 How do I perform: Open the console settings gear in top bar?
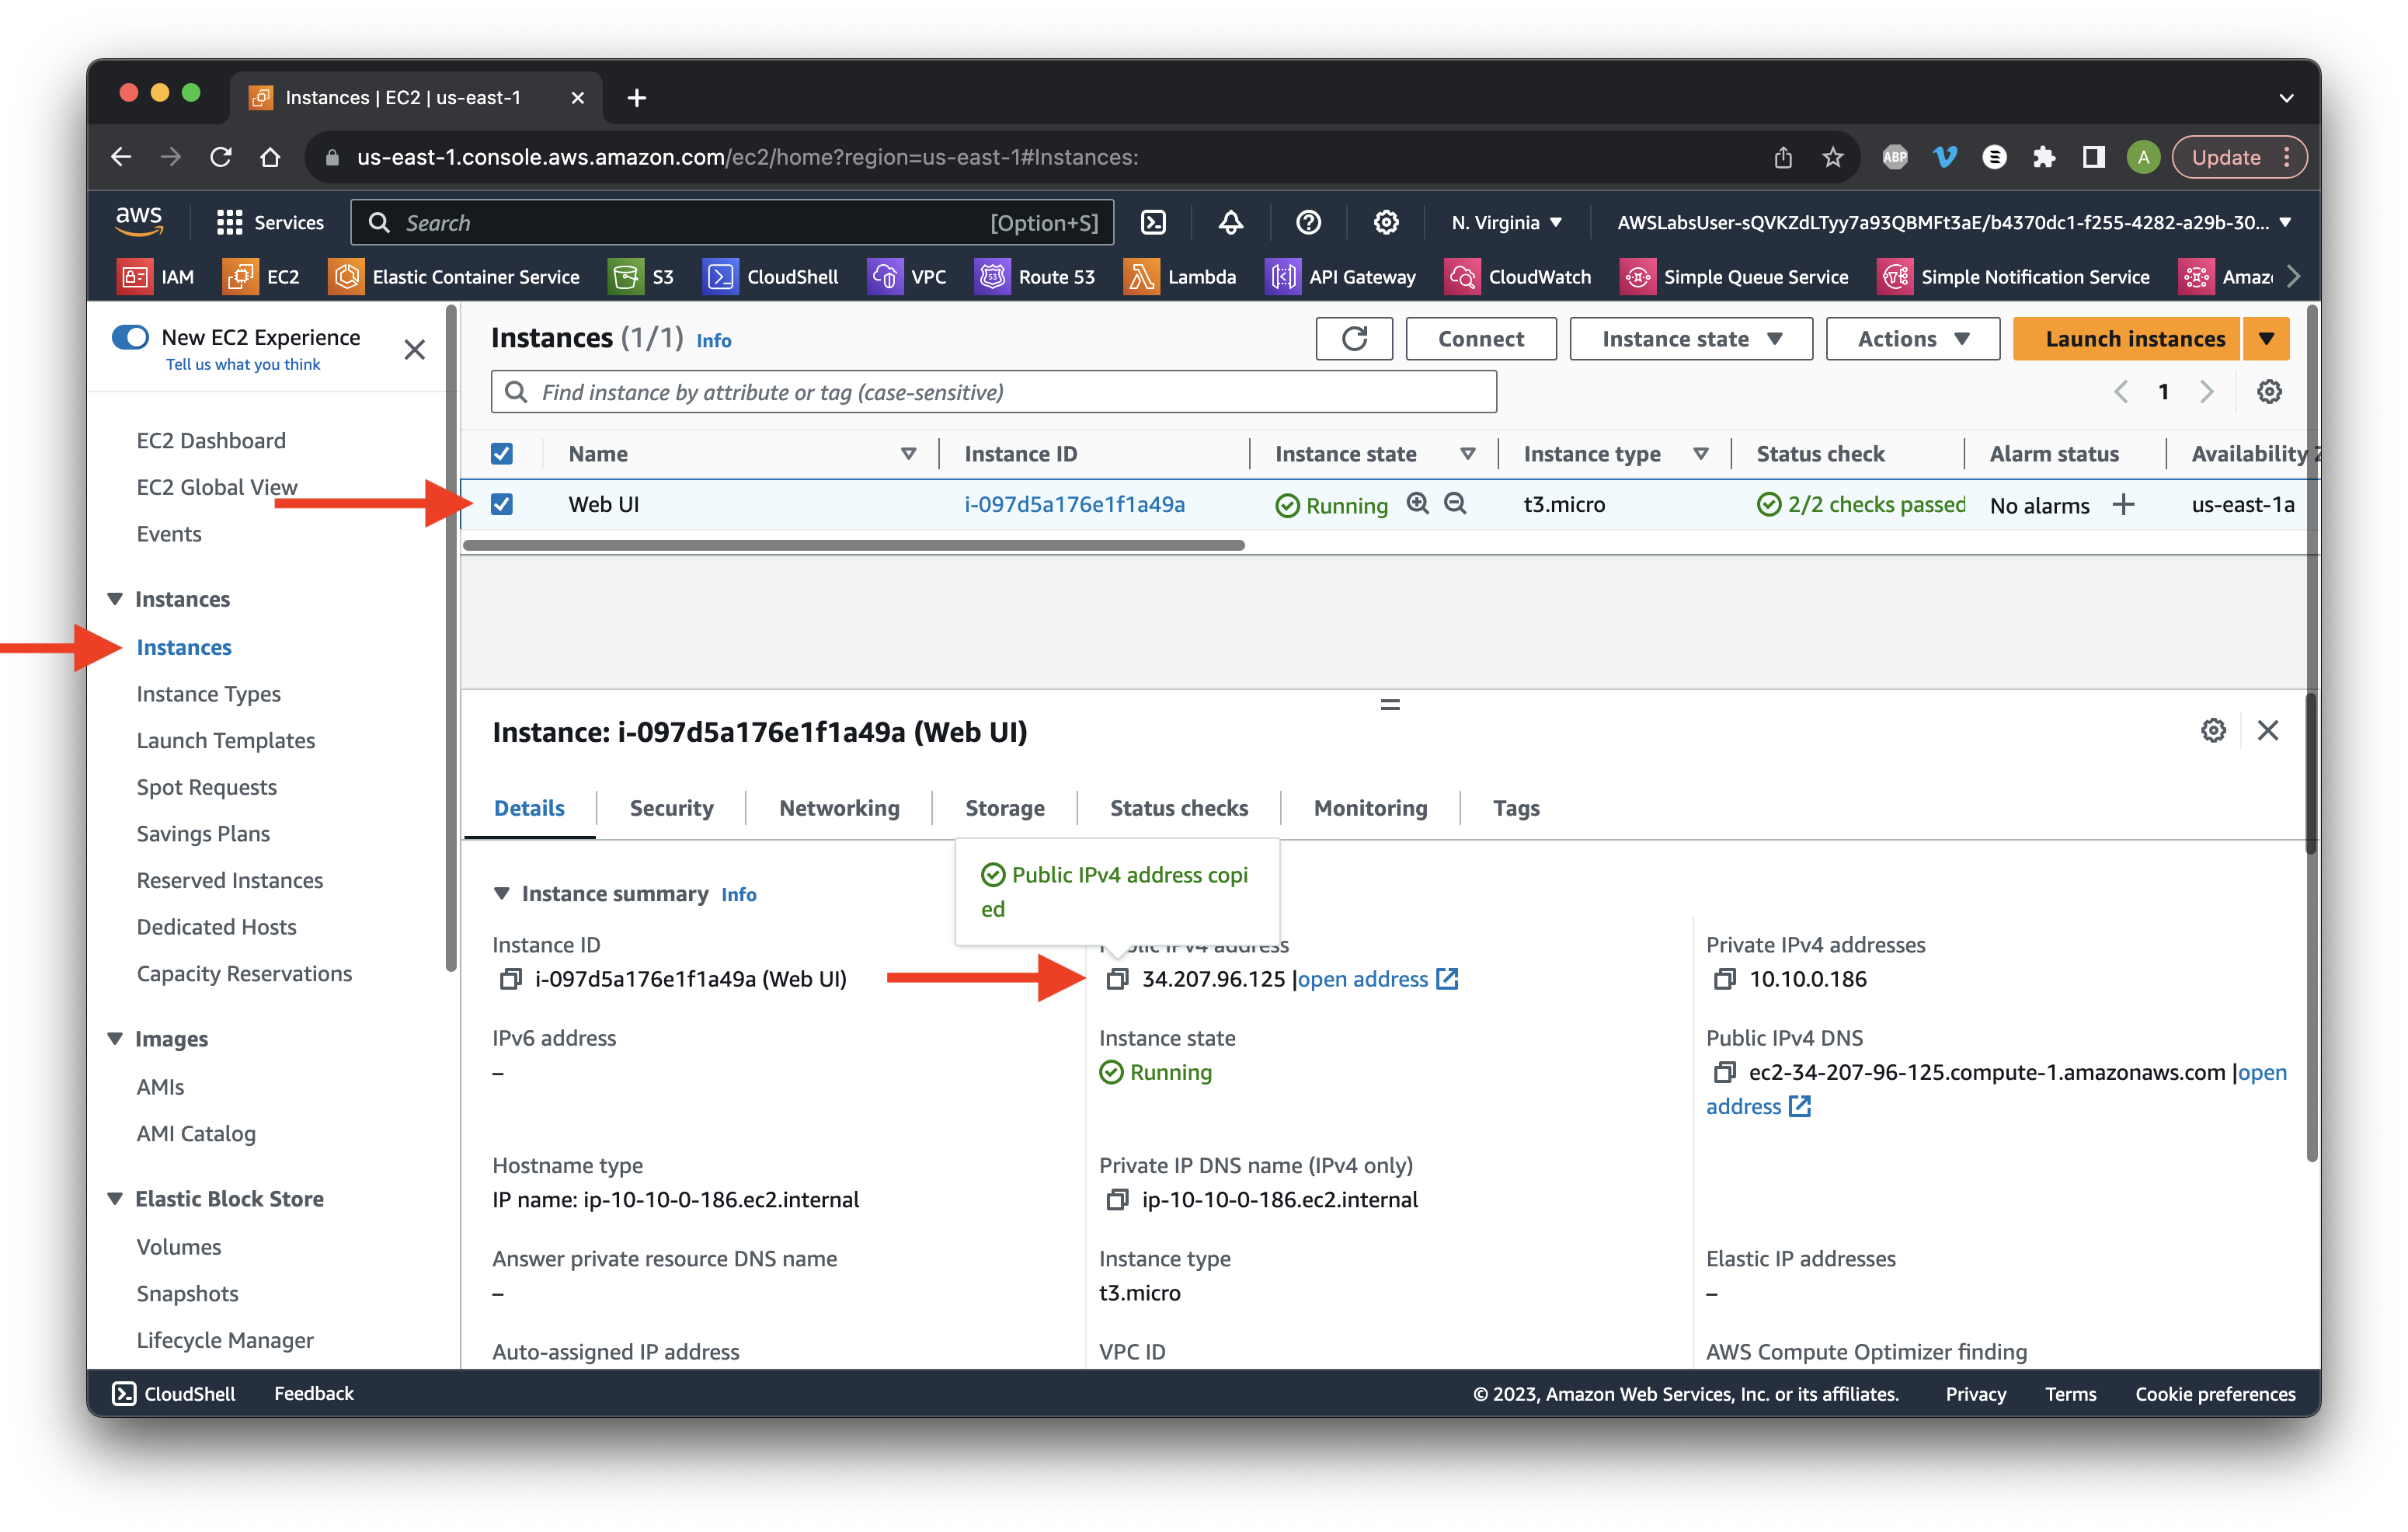[1386, 222]
